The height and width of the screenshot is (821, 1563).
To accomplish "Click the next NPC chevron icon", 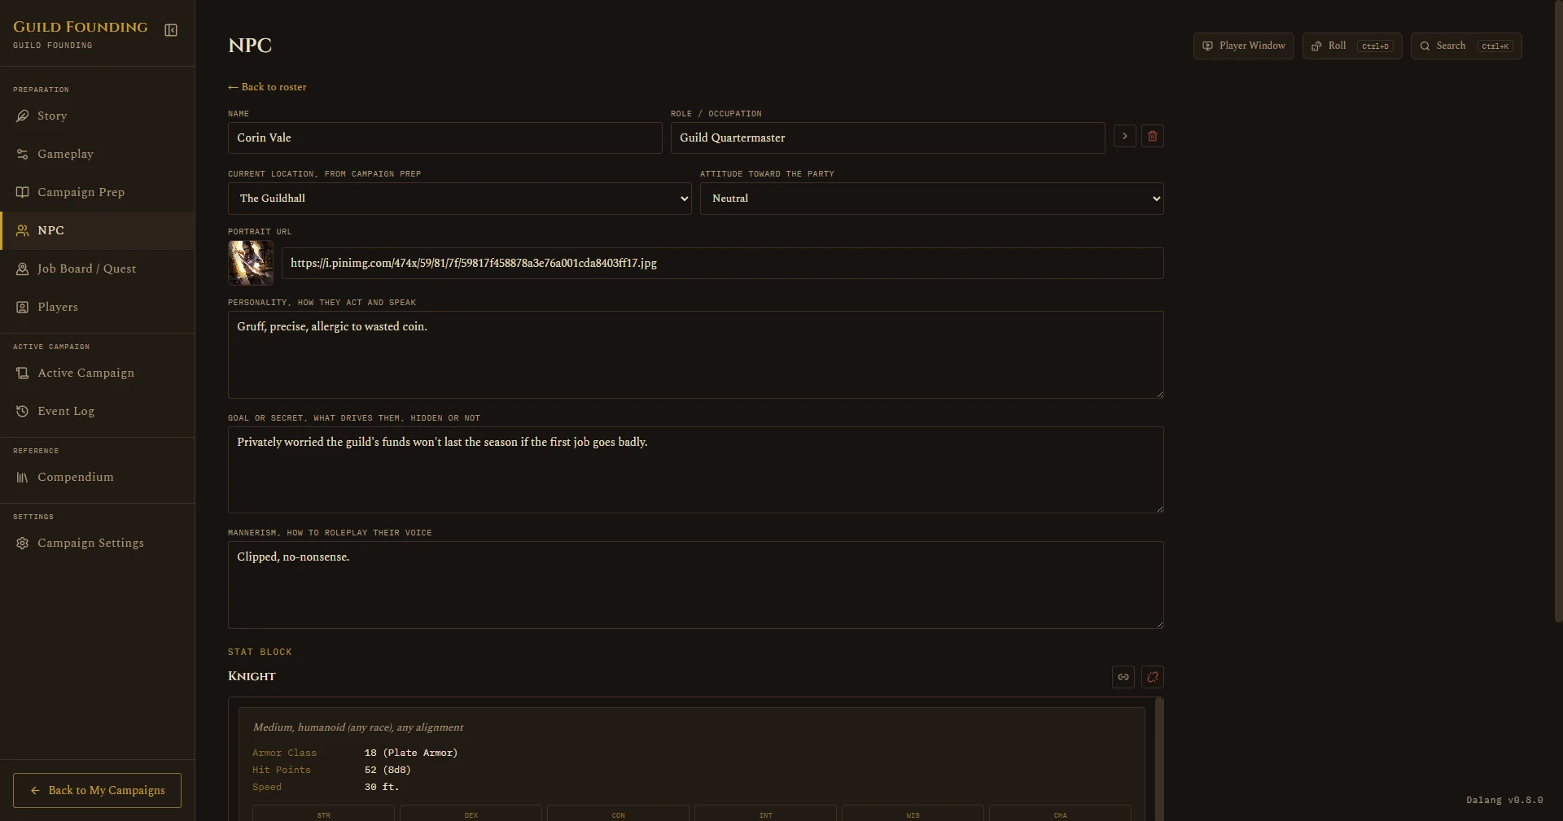I will click(1124, 136).
